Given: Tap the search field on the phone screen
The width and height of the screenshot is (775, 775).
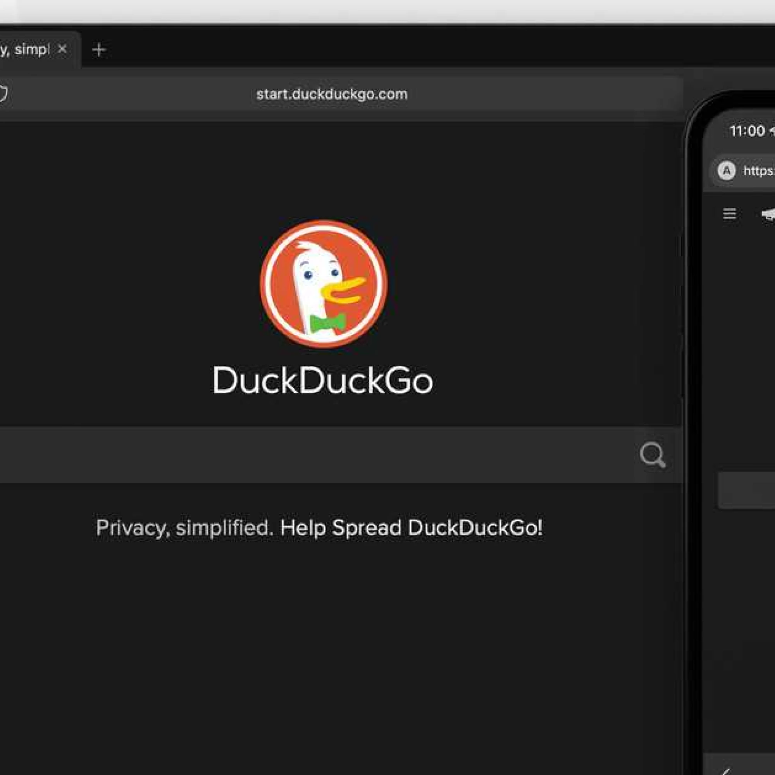Looking at the screenshot, I should 746,491.
